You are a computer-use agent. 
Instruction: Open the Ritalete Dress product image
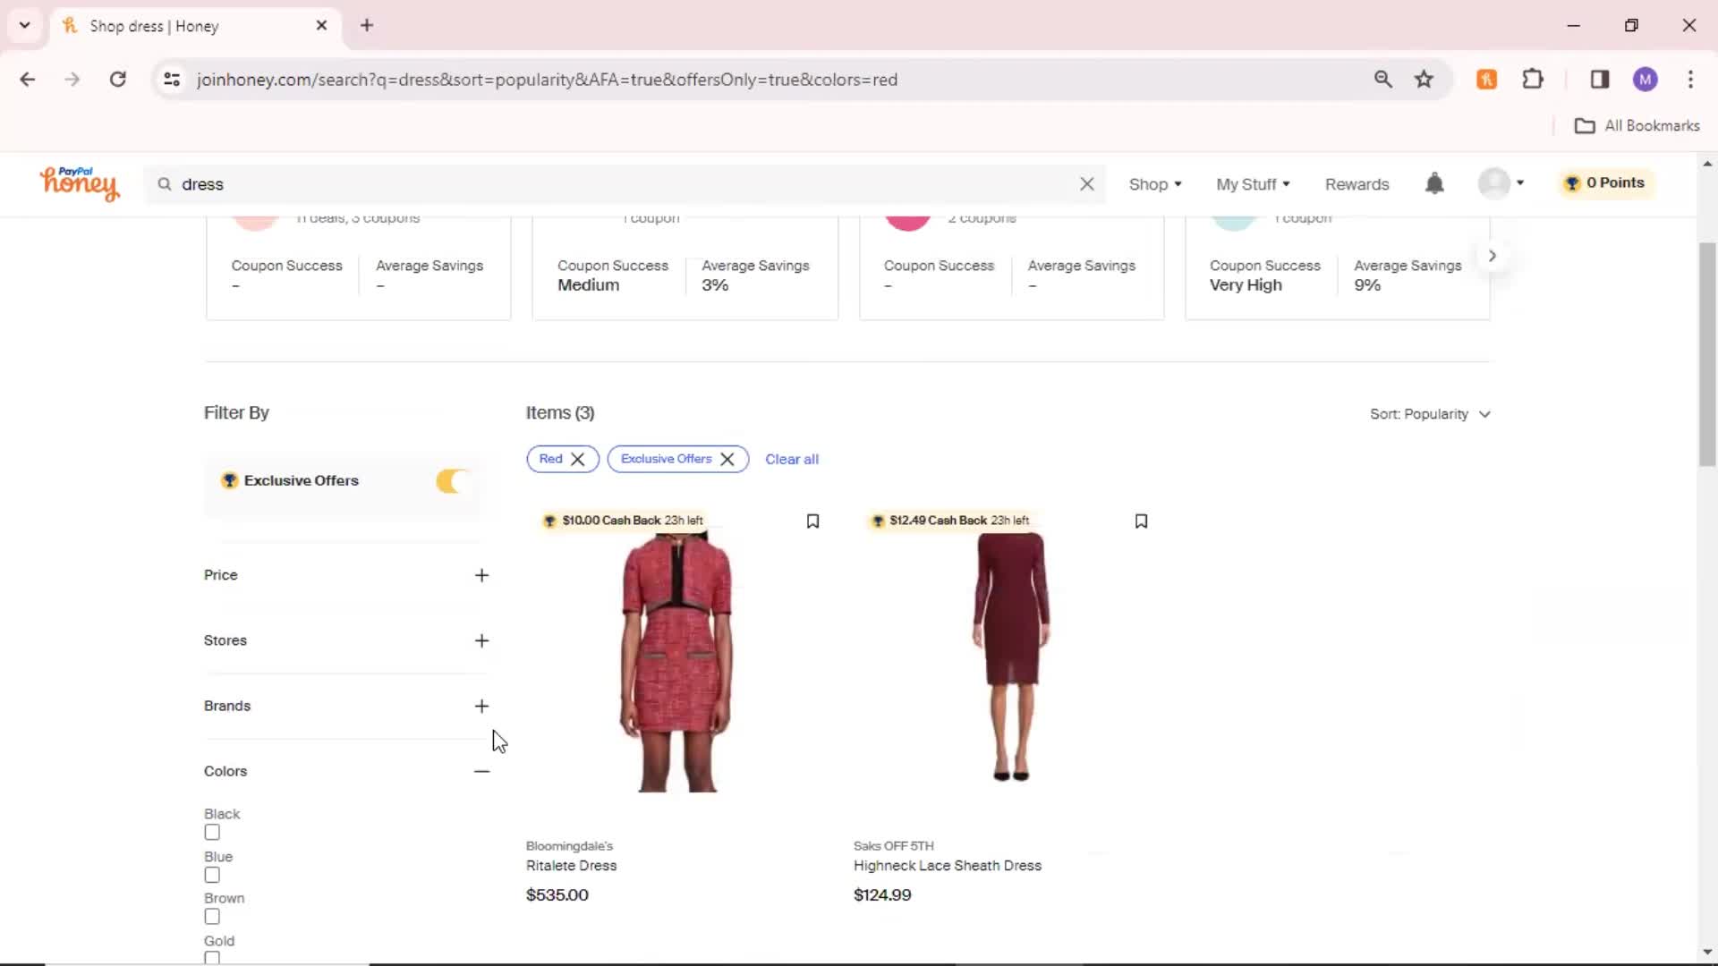coord(676,662)
